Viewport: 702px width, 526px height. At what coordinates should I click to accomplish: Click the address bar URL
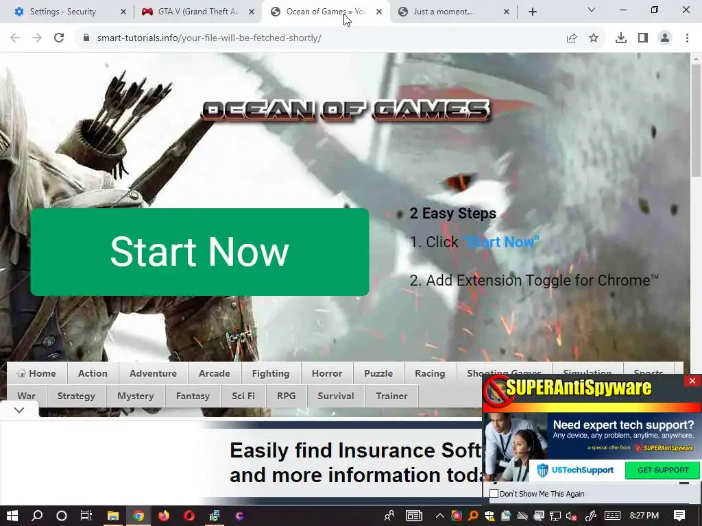click(209, 38)
